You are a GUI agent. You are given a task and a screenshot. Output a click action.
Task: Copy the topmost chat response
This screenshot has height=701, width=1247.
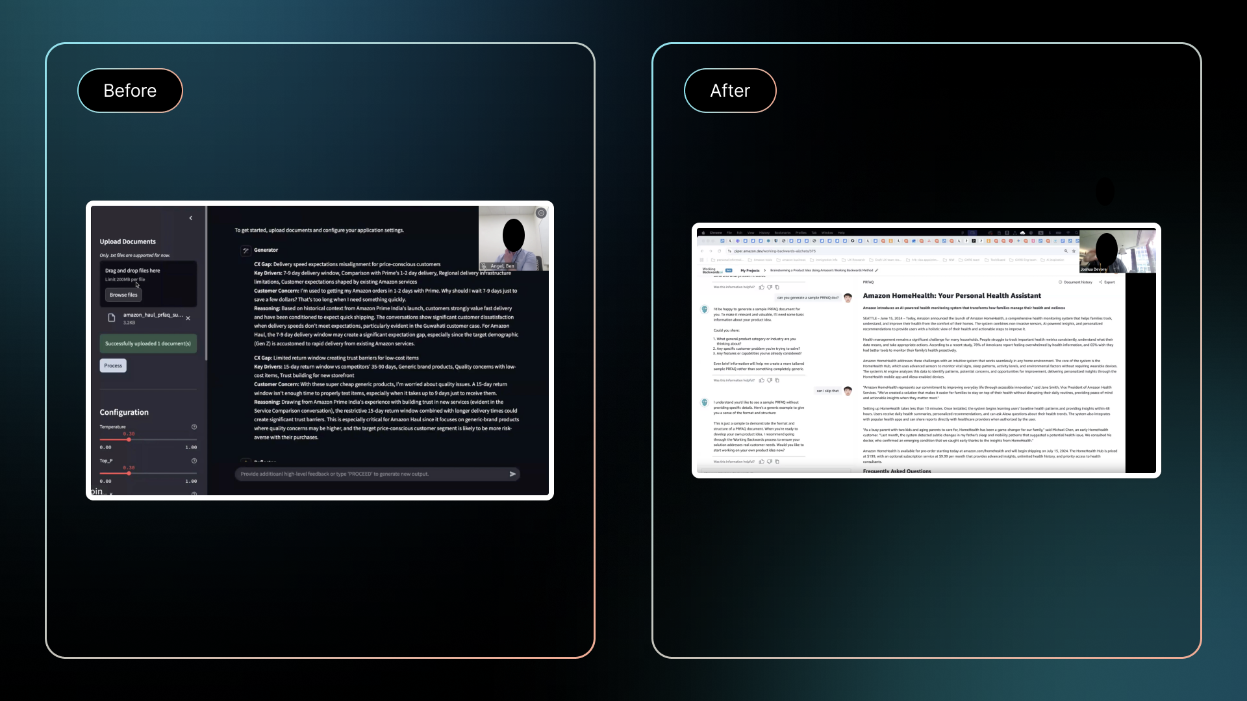(777, 287)
